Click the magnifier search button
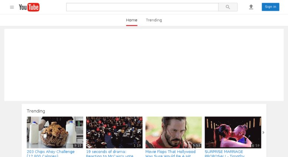The image size is (288, 157). coord(228,7)
